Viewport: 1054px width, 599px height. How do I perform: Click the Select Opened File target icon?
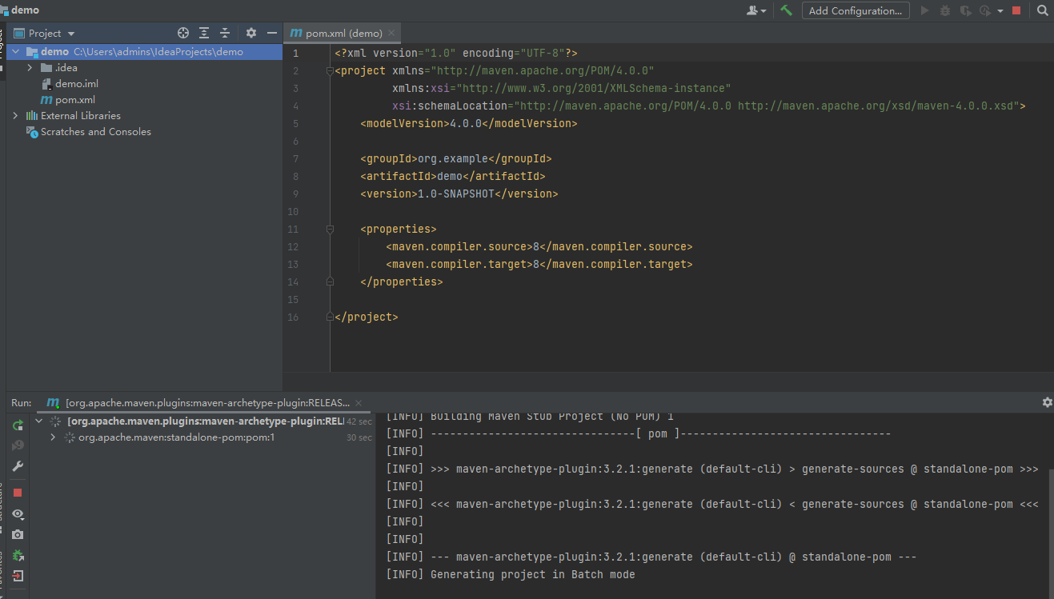pos(183,33)
